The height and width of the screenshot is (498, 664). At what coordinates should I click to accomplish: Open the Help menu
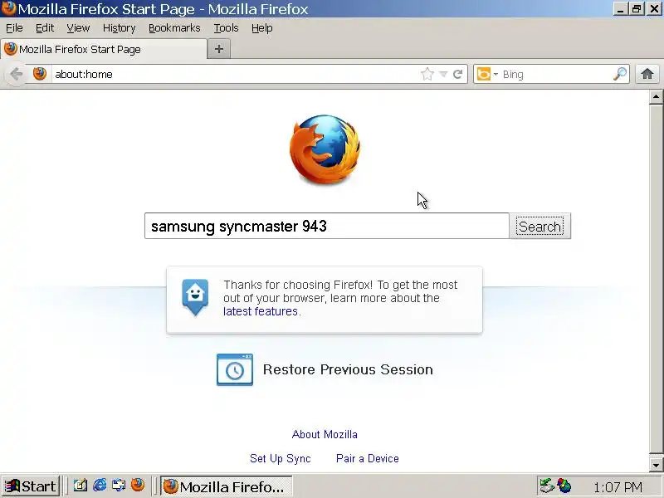[261, 28]
